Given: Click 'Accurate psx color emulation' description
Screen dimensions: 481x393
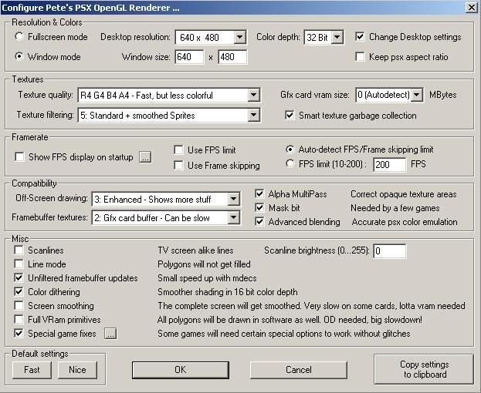Looking at the screenshot, I should click(x=405, y=222).
